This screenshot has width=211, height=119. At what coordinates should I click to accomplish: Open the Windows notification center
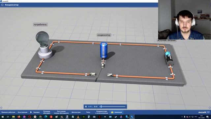tap(207, 117)
